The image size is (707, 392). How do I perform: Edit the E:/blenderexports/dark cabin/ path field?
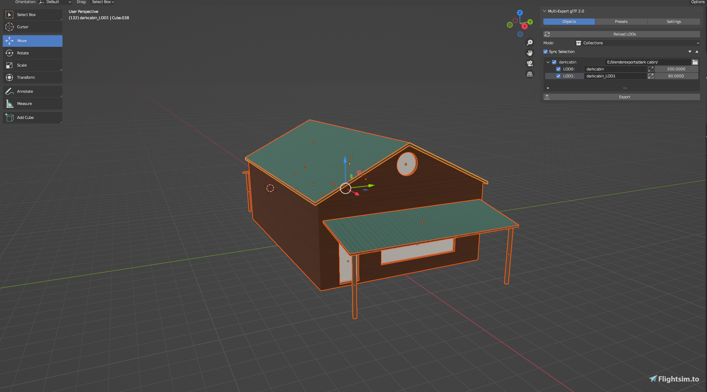[648, 62]
